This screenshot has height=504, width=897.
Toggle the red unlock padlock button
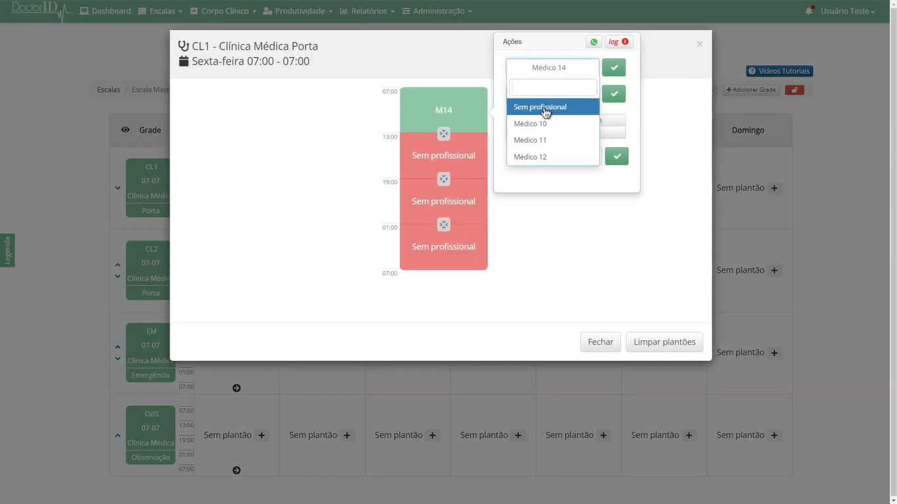794,90
